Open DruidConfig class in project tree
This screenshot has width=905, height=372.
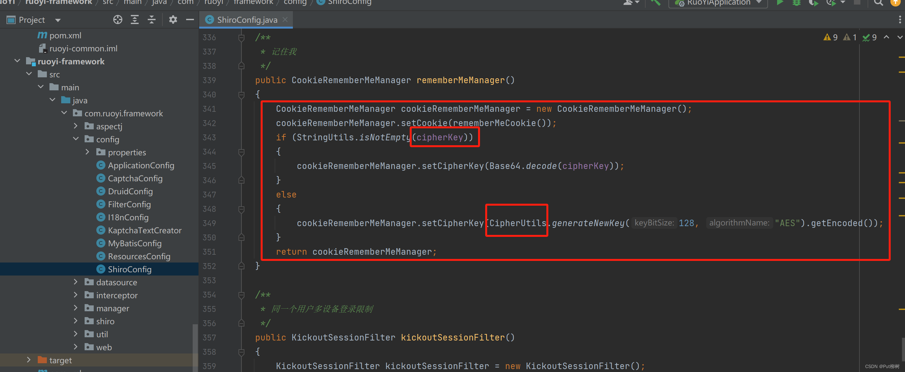click(130, 191)
